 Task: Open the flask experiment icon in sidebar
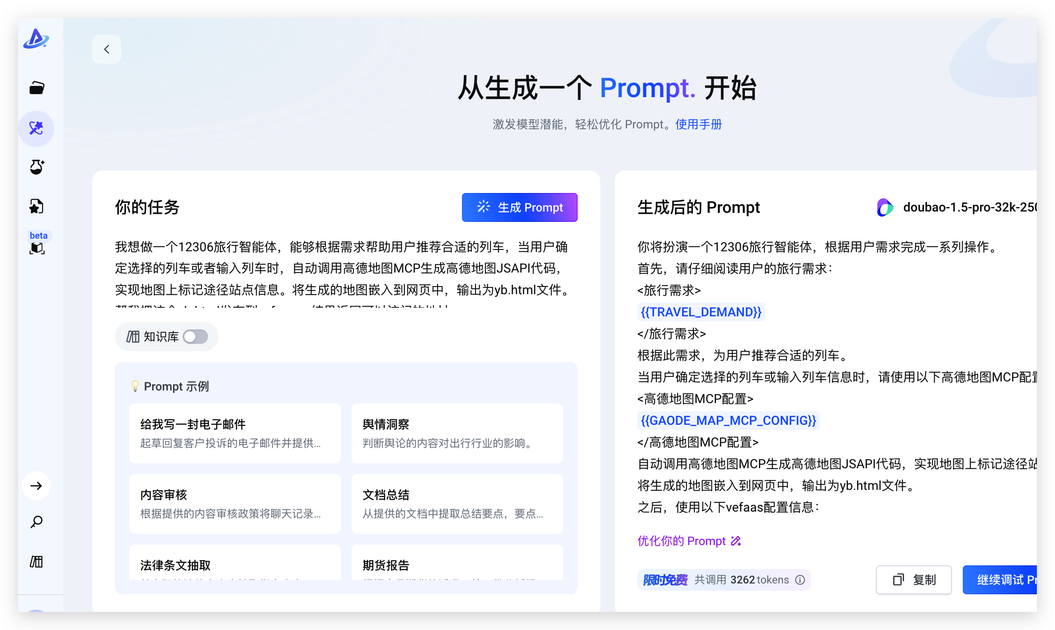pos(37,167)
